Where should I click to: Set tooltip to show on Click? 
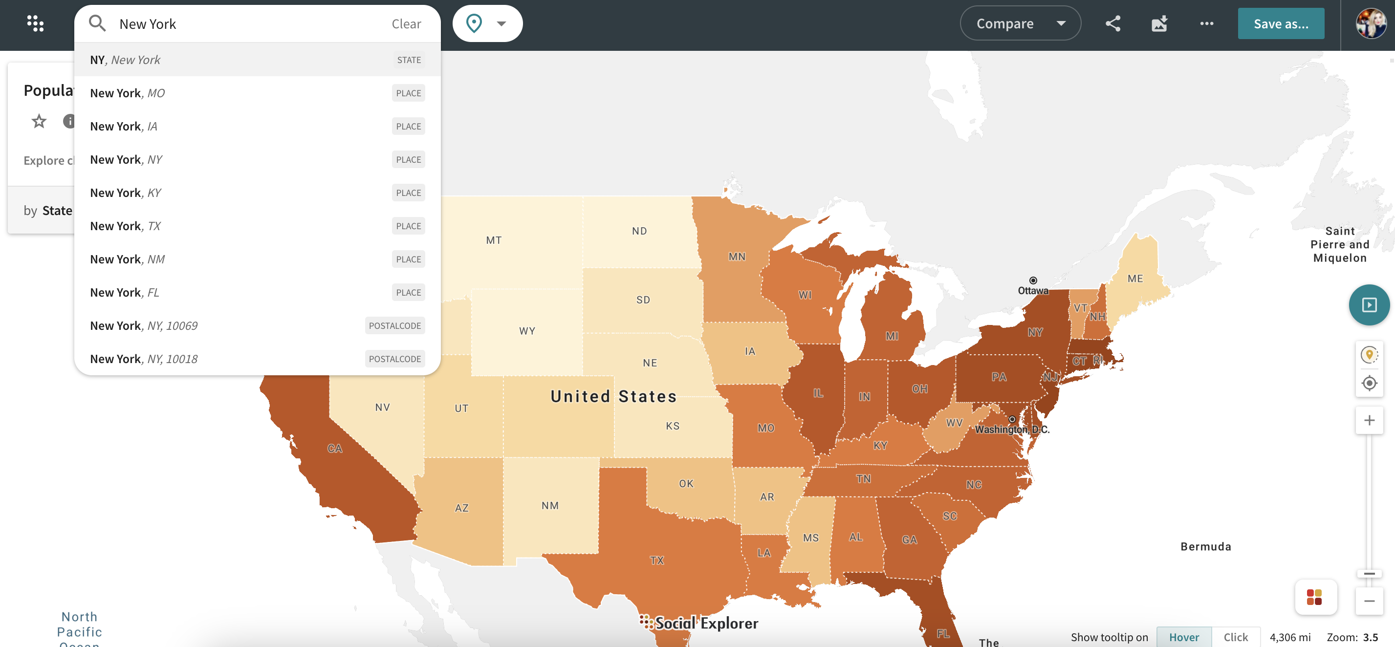(x=1235, y=637)
